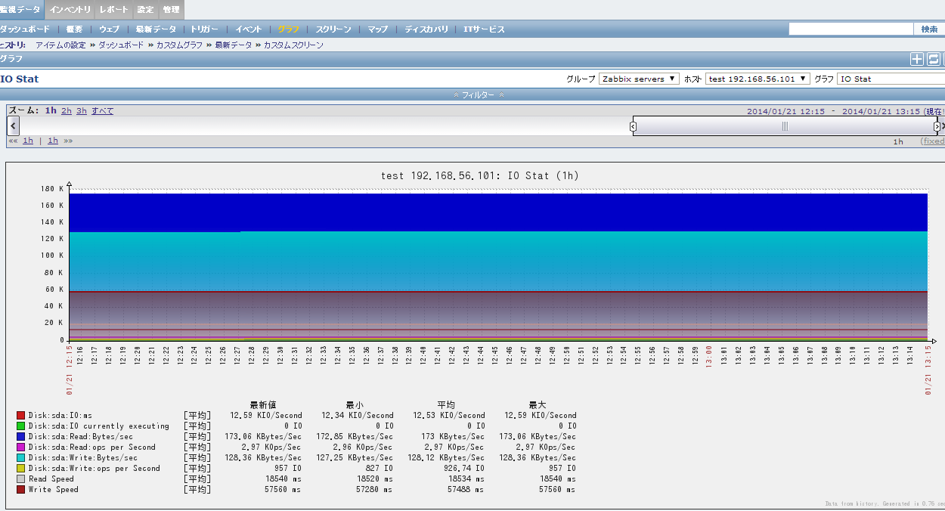The height and width of the screenshot is (511, 945).
Task: Add graph to favourites with plus icon
Action: 916,59
